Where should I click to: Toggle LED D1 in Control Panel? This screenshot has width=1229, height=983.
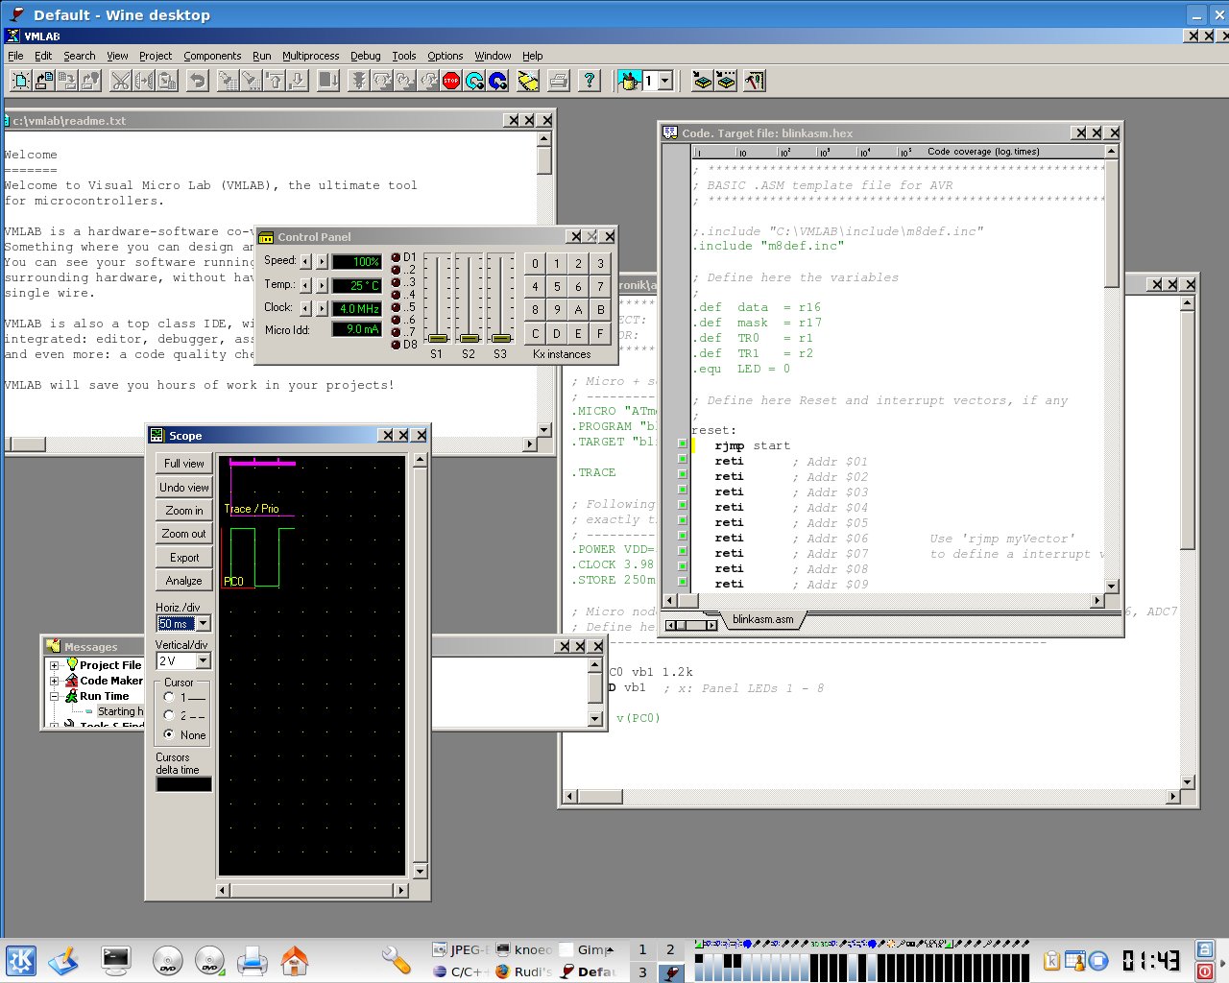tap(396, 257)
